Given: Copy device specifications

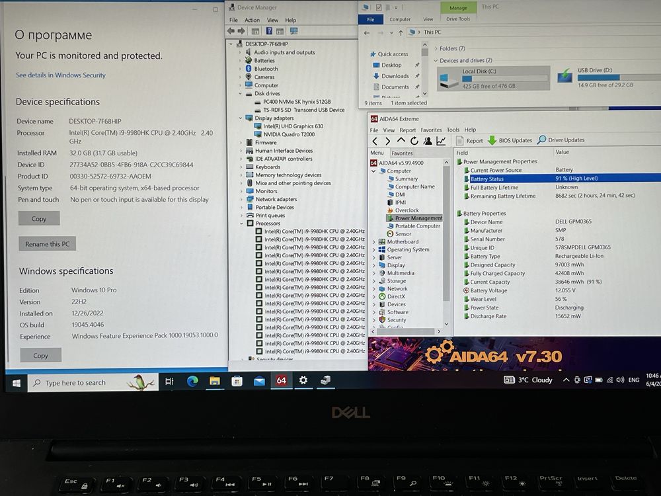Looking at the screenshot, I should (39, 218).
